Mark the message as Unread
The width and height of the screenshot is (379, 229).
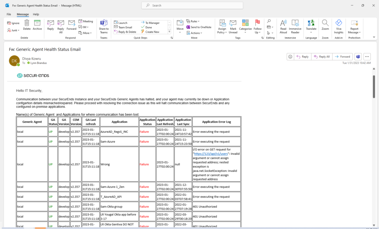[x=233, y=27]
